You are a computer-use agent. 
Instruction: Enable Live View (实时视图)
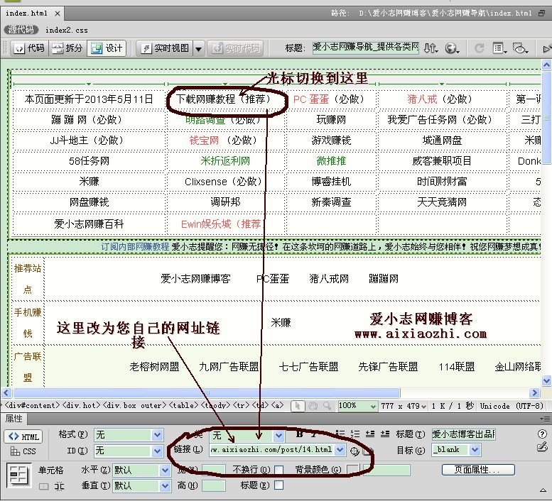(165, 48)
